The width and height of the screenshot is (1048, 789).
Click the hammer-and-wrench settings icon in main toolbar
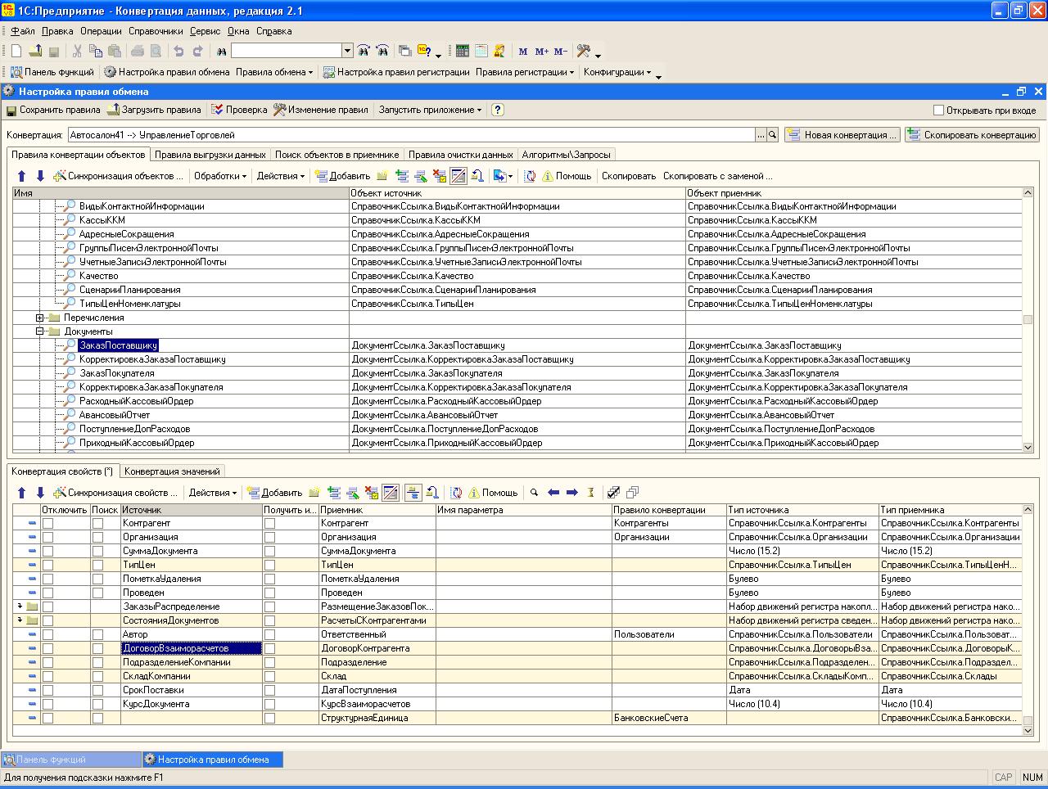coord(584,51)
